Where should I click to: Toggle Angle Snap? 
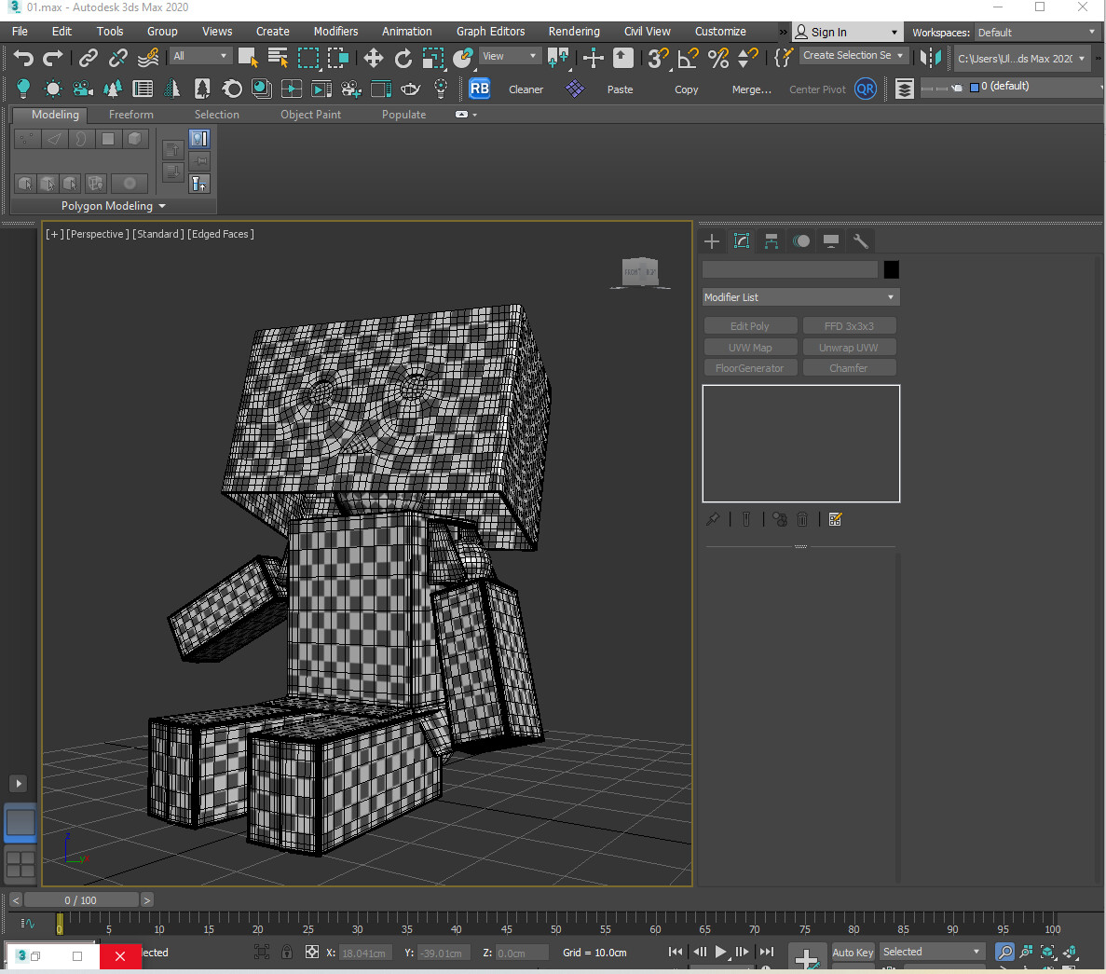(688, 57)
